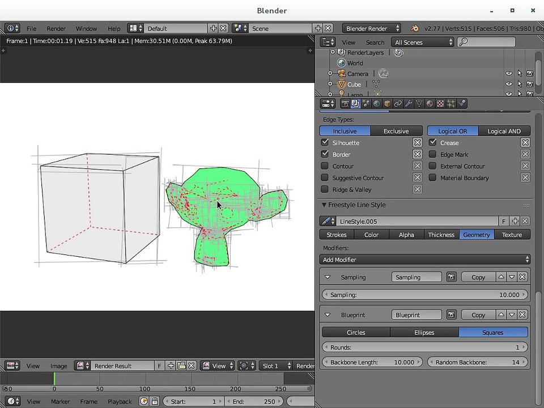
Task: Switch to the Texture line style tab
Action: (512, 235)
